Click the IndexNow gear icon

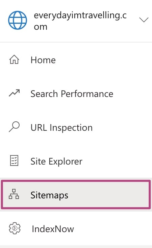(x=15, y=228)
